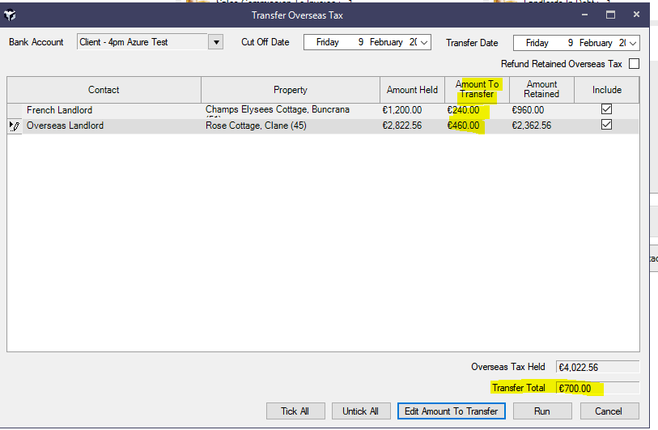
Task: Expand the Transfer Date picker
Action: pyautogui.click(x=633, y=43)
